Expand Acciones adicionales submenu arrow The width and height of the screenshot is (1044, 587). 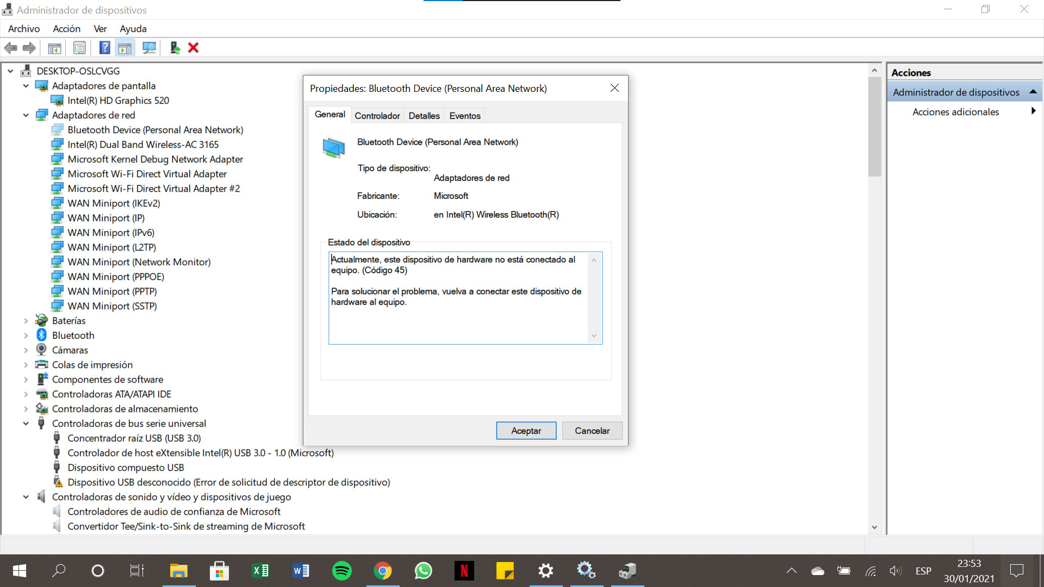(1033, 111)
